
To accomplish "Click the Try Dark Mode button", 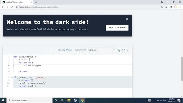I will tap(117, 27).
